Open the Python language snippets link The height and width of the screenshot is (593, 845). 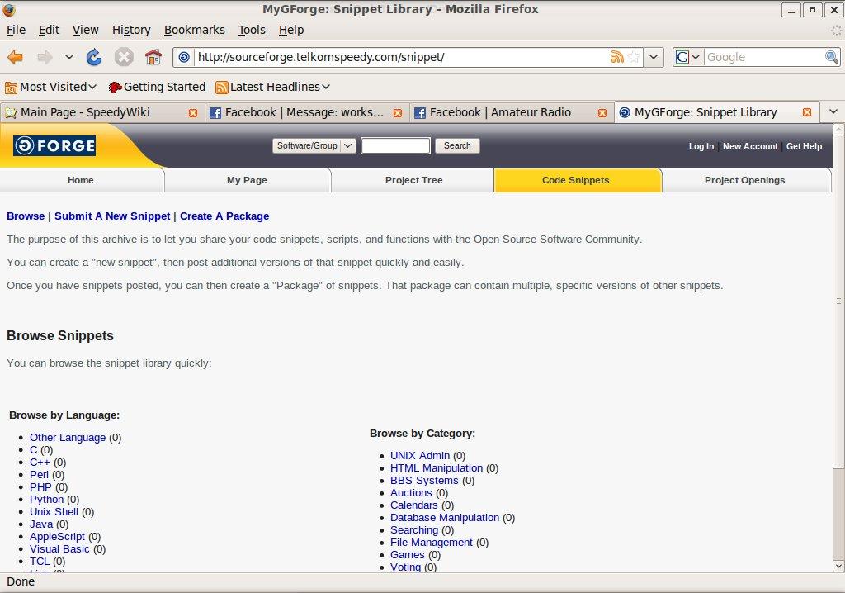(46, 499)
